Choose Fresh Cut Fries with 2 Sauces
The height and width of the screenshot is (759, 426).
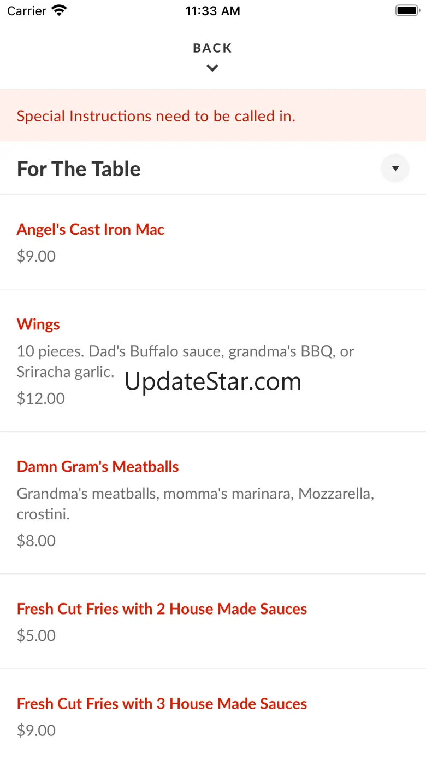point(162,609)
